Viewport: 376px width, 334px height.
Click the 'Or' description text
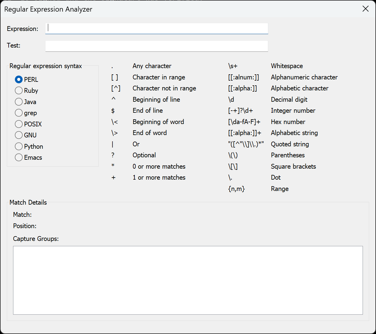pyautogui.click(x=136, y=144)
